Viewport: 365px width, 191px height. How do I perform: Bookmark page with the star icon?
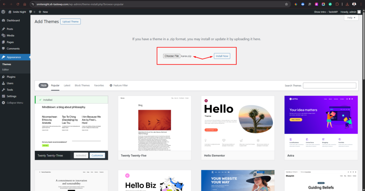pyautogui.click(x=286, y=4)
